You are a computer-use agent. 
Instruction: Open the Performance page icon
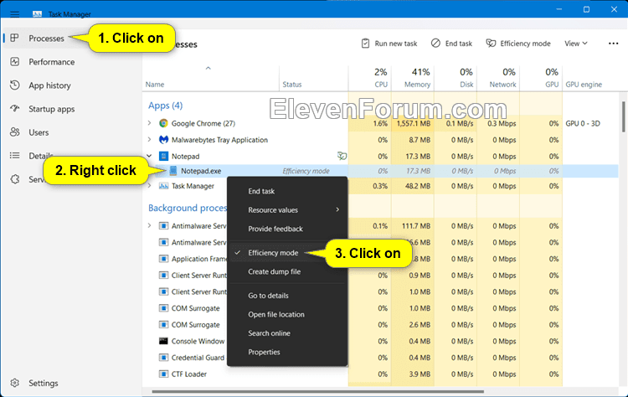click(14, 62)
